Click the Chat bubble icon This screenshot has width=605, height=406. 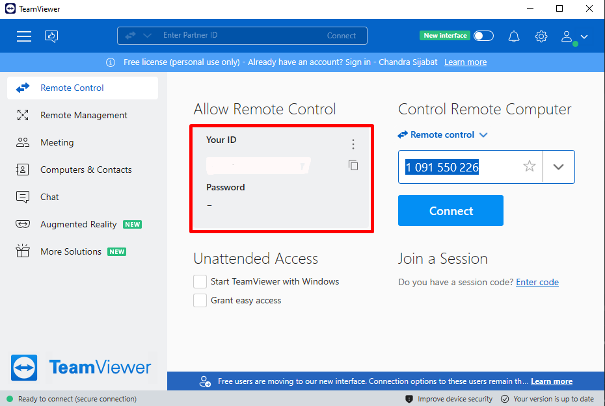click(x=23, y=197)
